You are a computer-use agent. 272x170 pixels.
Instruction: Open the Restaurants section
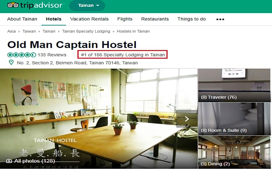tap(155, 19)
